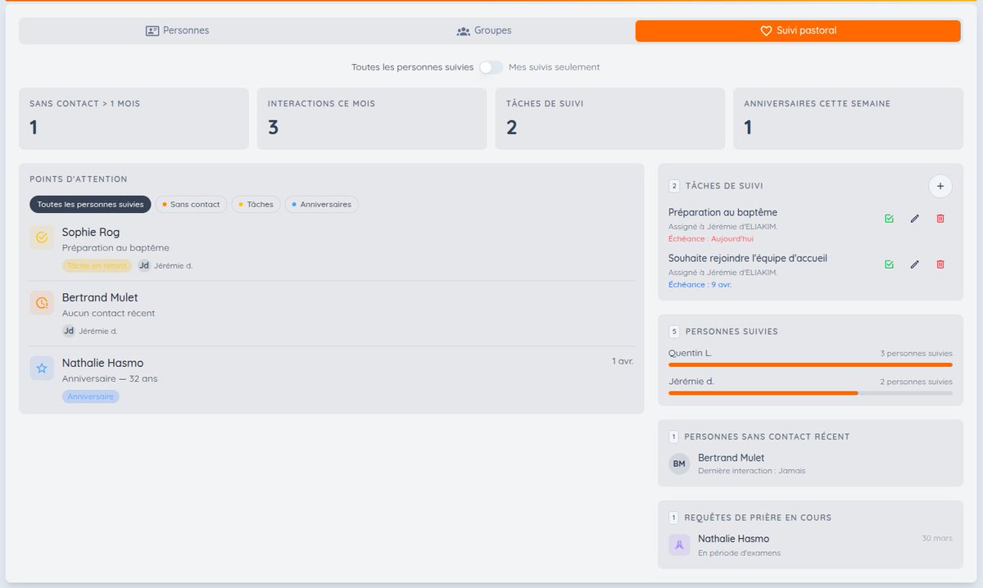Filter attention points by Anniversaires
Viewport: 983px width, 588px height.
coord(321,205)
